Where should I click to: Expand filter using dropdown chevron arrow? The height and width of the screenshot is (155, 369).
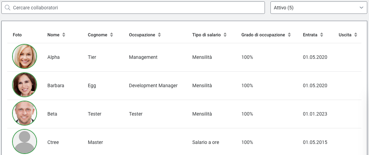pos(361,7)
